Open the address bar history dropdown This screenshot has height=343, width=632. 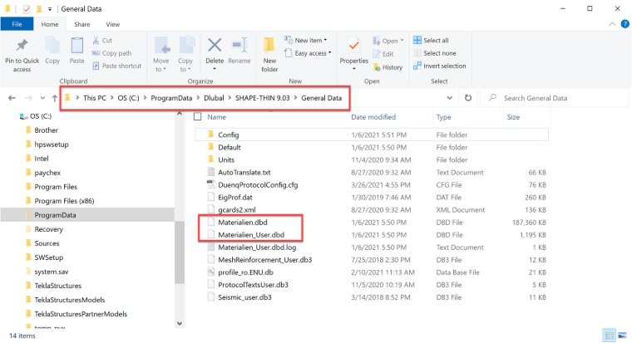pos(449,98)
